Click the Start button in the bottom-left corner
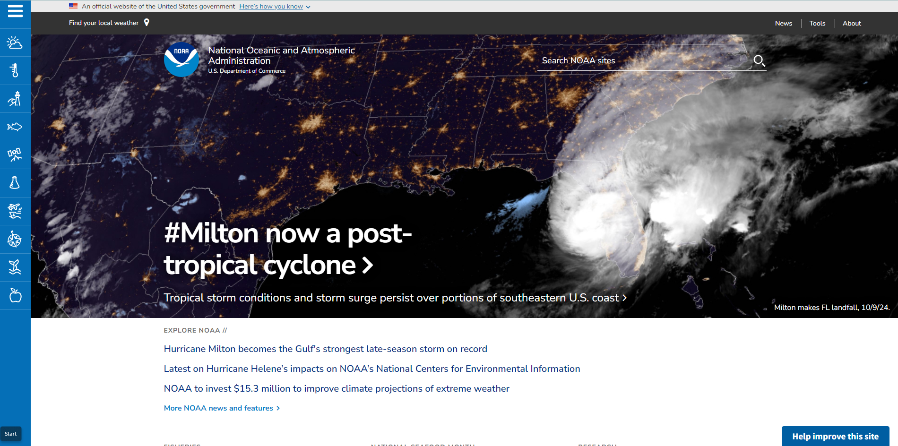 pos(10,434)
